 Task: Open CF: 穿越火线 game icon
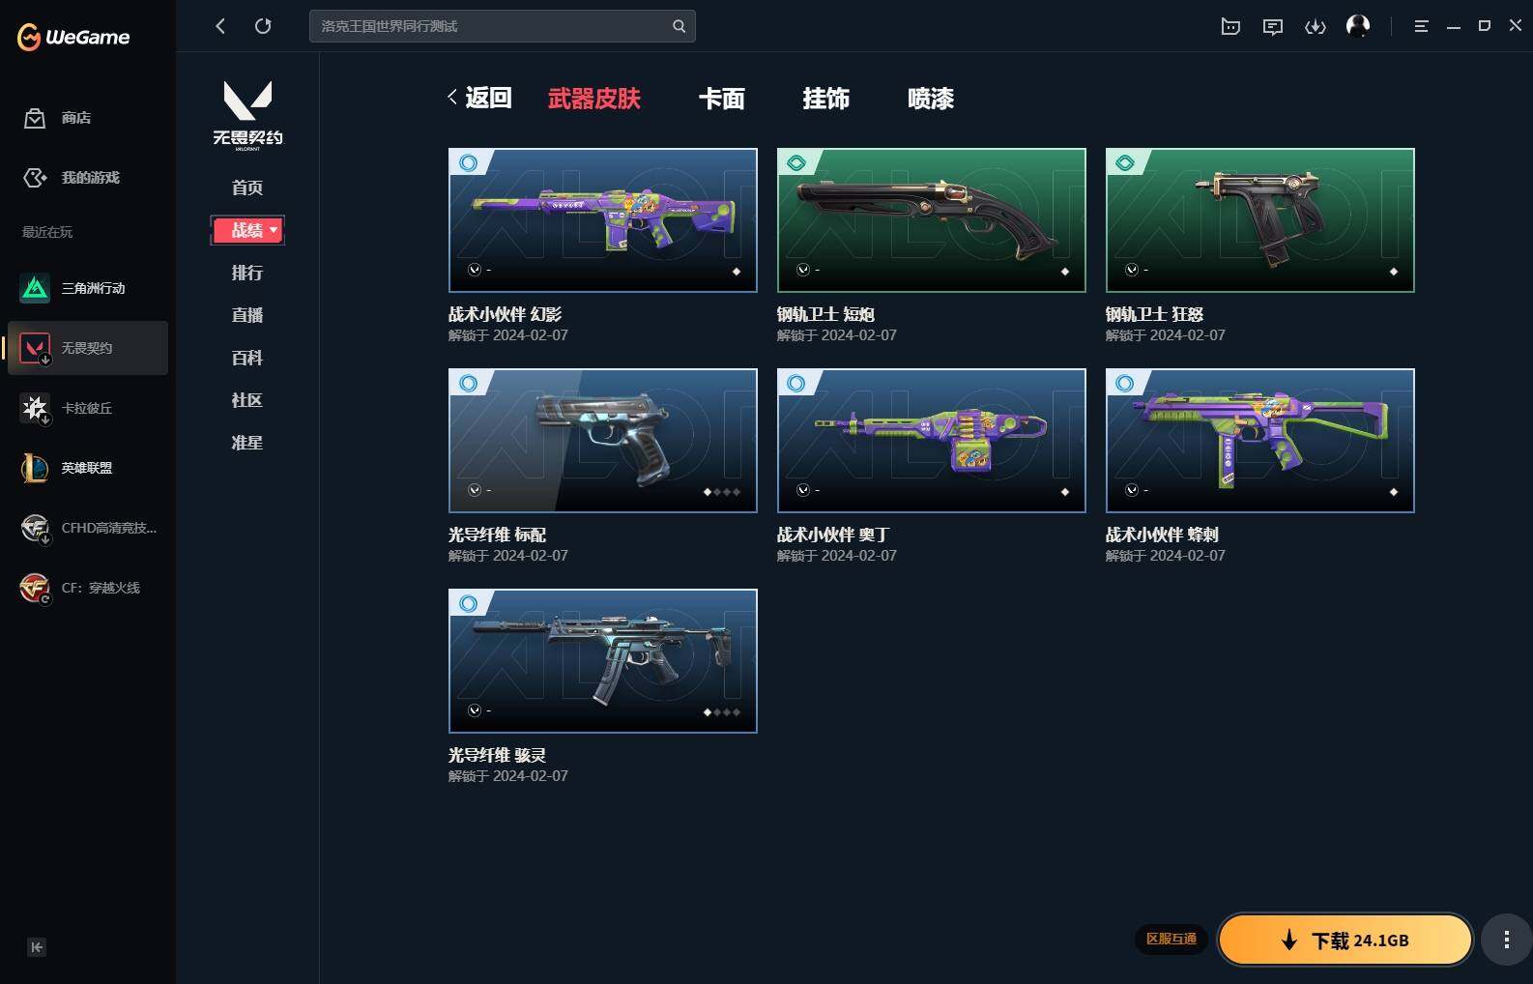[35, 588]
